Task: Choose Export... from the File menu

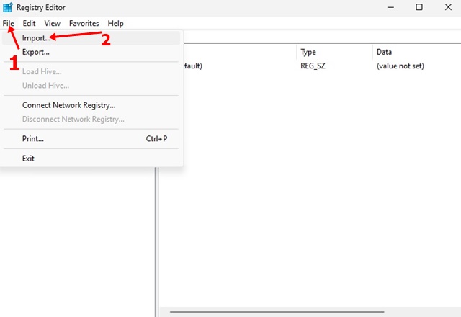Action: pos(36,52)
